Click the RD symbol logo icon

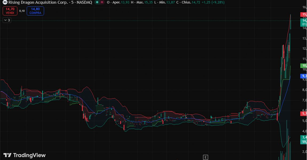coord(5,2)
